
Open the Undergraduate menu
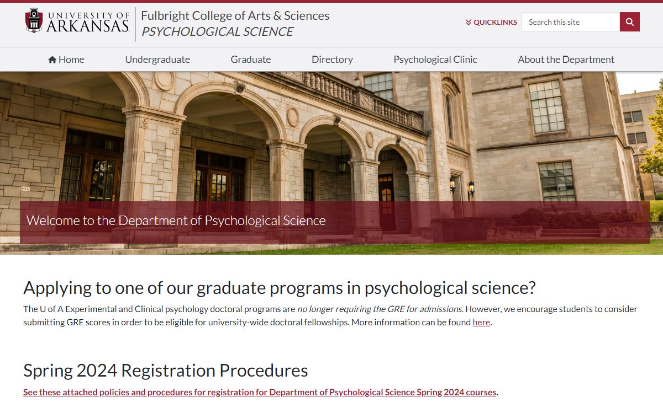157,60
